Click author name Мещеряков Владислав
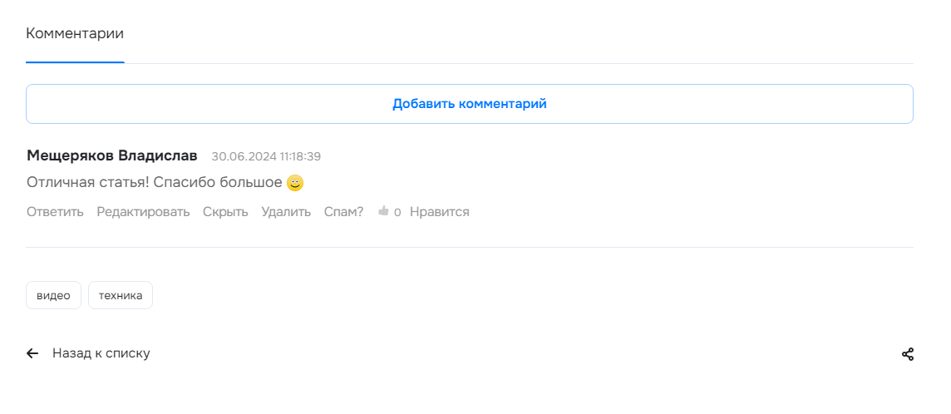Image resolution: width=951 pixels, height=414 pixels. 112,155
